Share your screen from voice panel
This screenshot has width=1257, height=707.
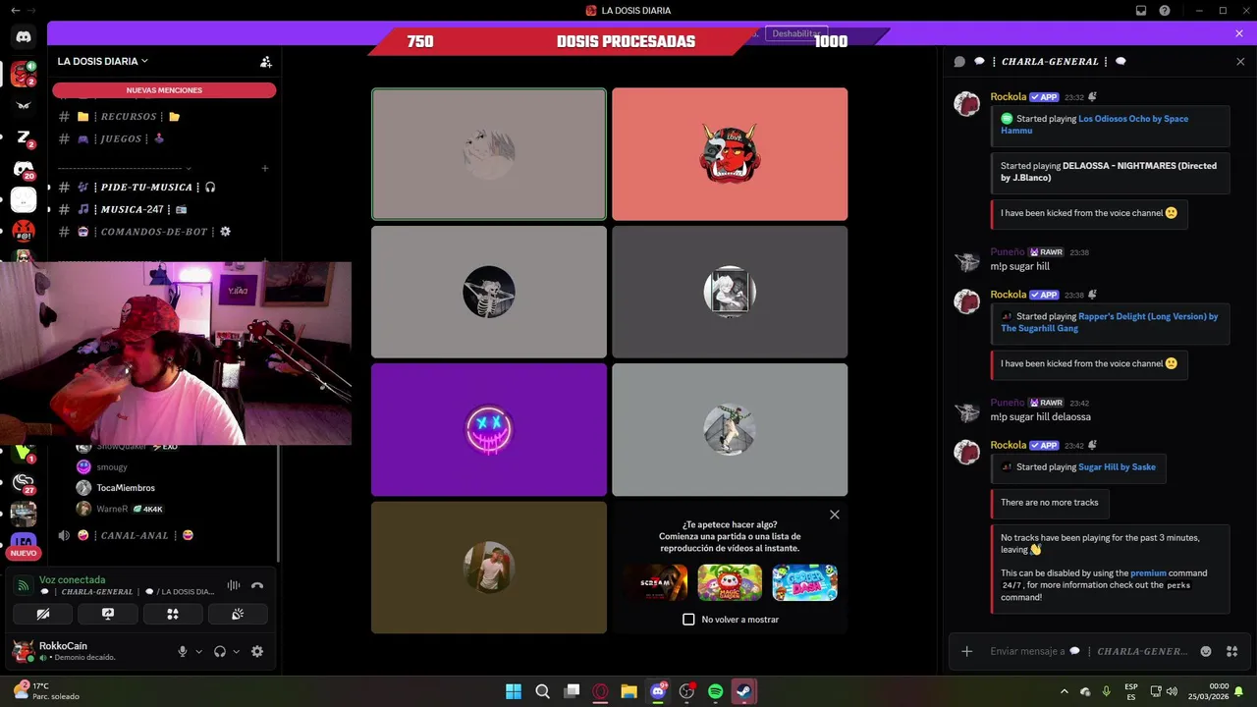108,614
